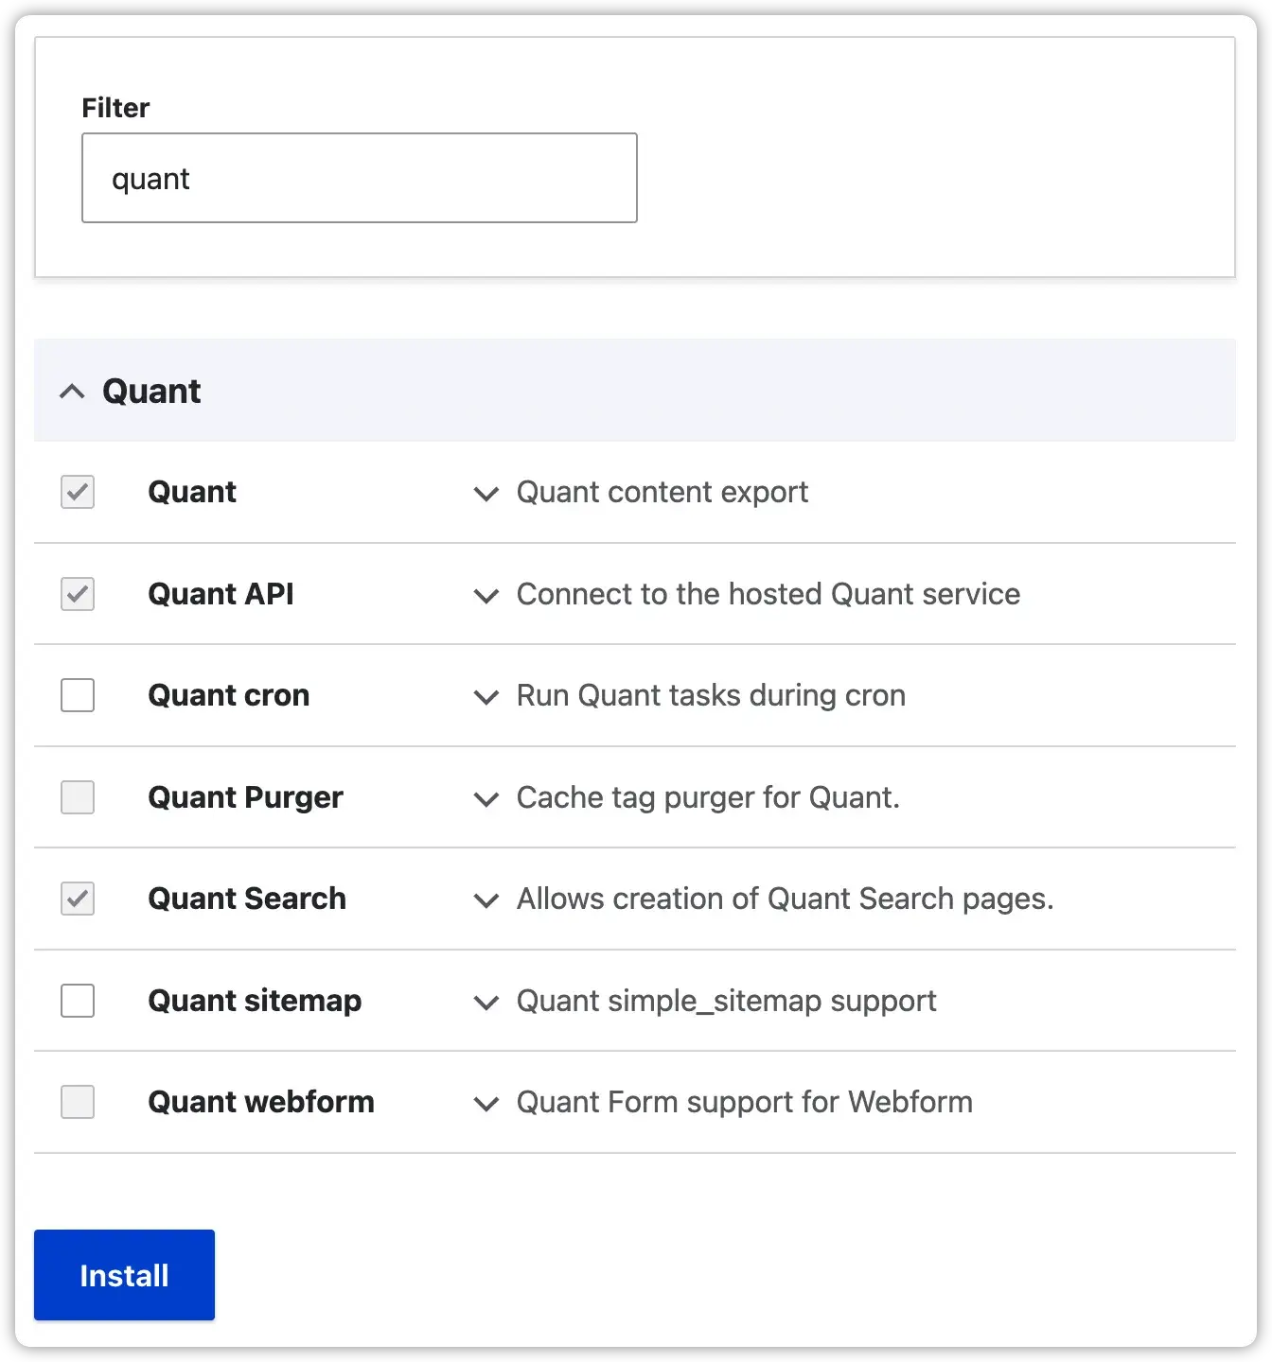The width and height of the screenshot is (1272, 1362).
Task: Enable the Quant sitemap module
Action: point(77,1001)
